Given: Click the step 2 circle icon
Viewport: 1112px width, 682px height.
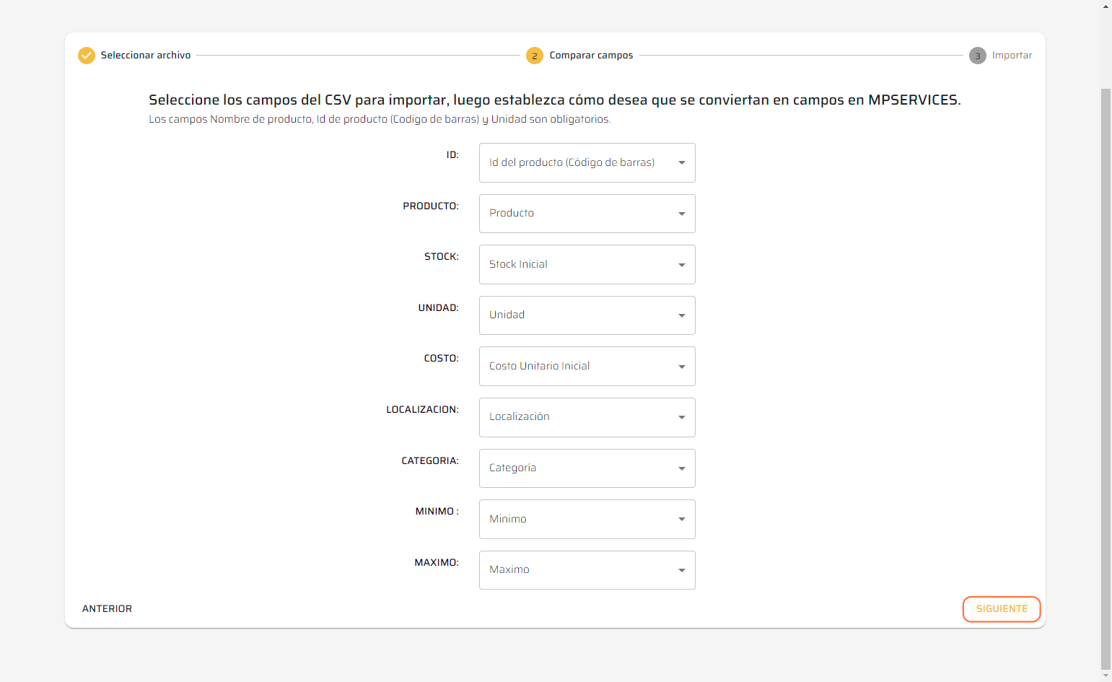Looking at the screenshot, I should point(535,56).
